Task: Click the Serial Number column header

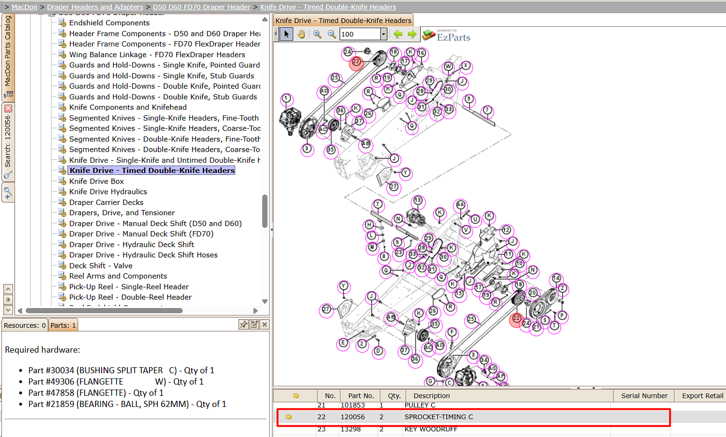Action: click(644, 396)
